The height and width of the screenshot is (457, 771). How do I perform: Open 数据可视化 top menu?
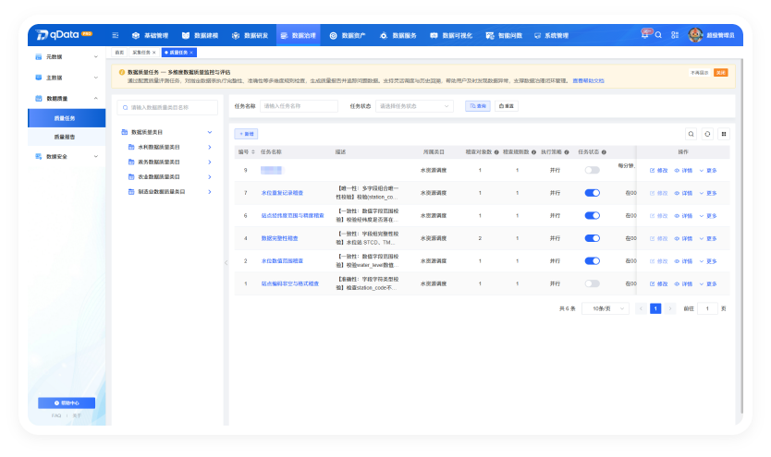(451, 35)
